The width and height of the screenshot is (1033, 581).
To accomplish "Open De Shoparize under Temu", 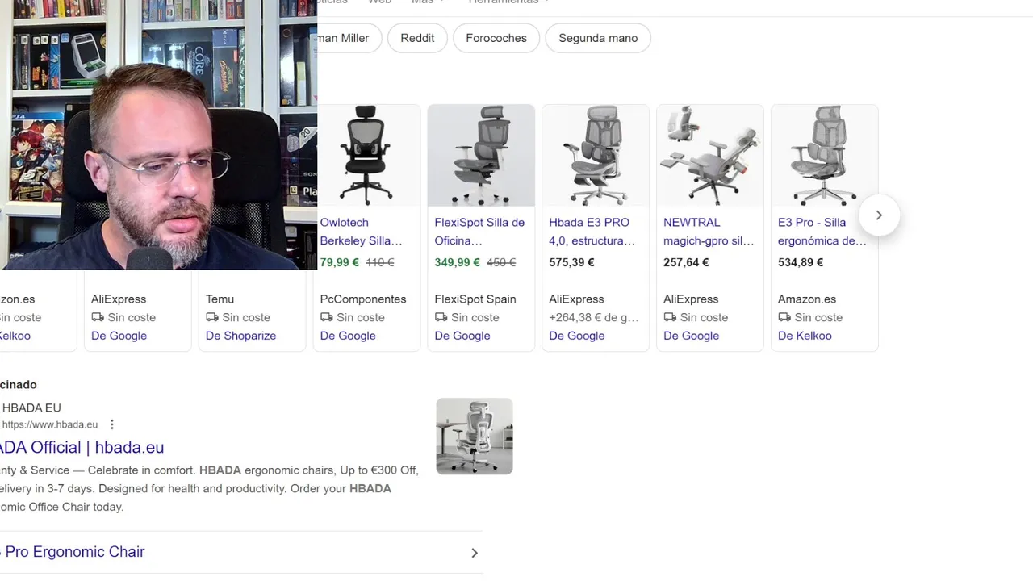I will pos(240,336).
